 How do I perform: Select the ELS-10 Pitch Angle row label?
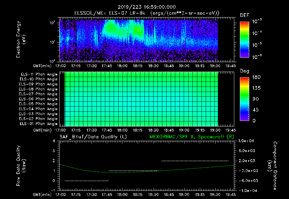[x=39, y=79]
